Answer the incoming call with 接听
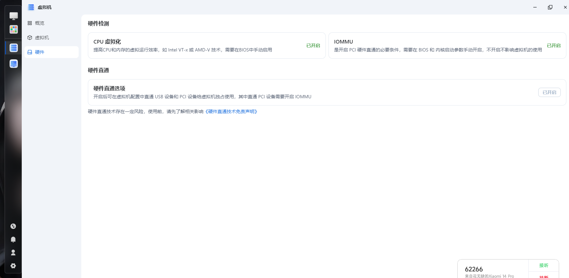The image size is (569, 278). tap(544, 265)
